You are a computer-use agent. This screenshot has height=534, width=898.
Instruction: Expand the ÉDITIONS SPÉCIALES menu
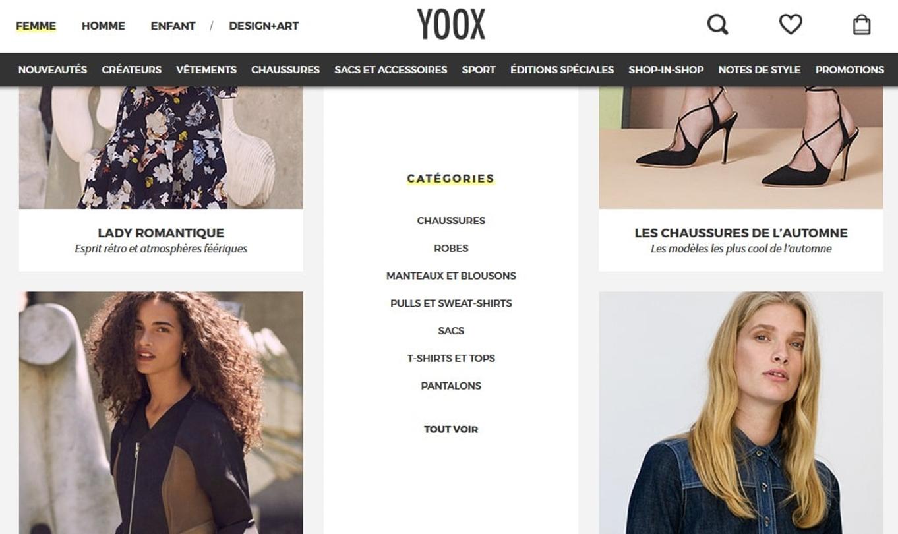click(x=562, y=69)
